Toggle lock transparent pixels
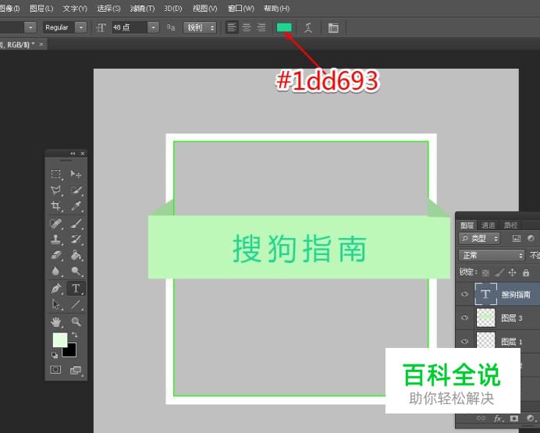 click(485, 273)
